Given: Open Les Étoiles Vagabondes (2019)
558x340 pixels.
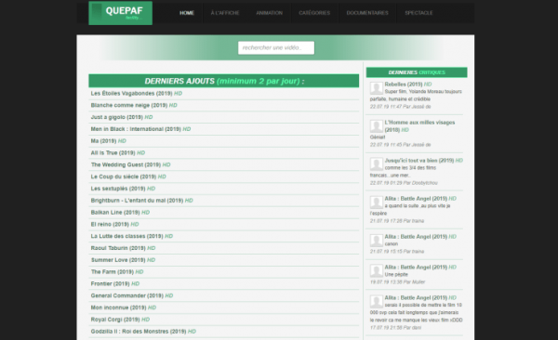Looking at the screenshot, I should pyautogui.click(x=137, y=94).
